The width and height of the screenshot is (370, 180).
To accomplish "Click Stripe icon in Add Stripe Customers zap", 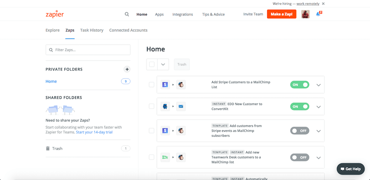I will tap(165, 85).
